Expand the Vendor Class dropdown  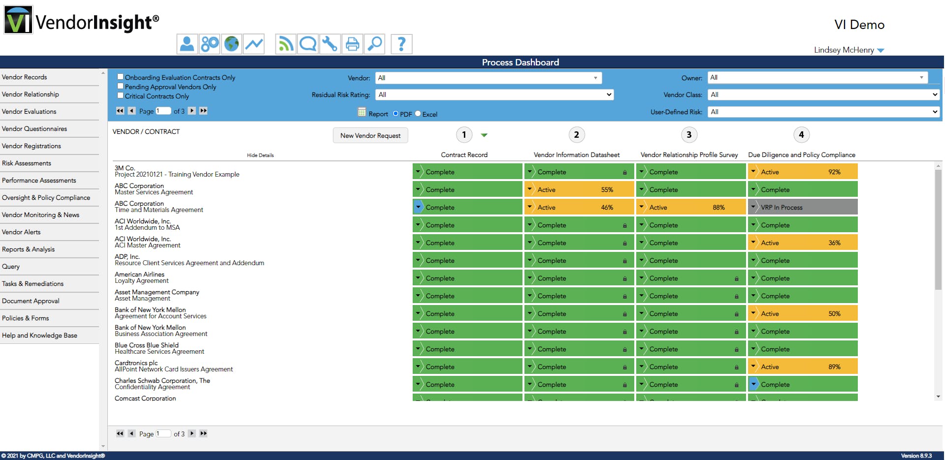coord(823,94)
